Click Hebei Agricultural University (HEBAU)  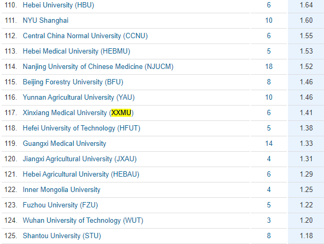tap(80, 174)
